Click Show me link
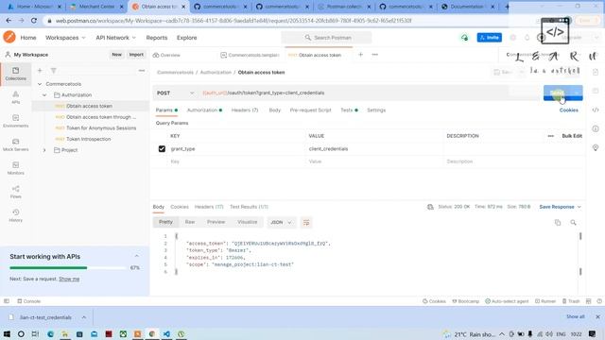This screenshot has width=605, height=340. coord(69,280)
